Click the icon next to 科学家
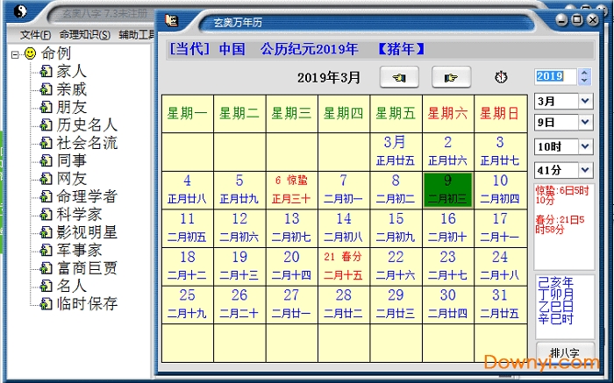 coord(46,214)
